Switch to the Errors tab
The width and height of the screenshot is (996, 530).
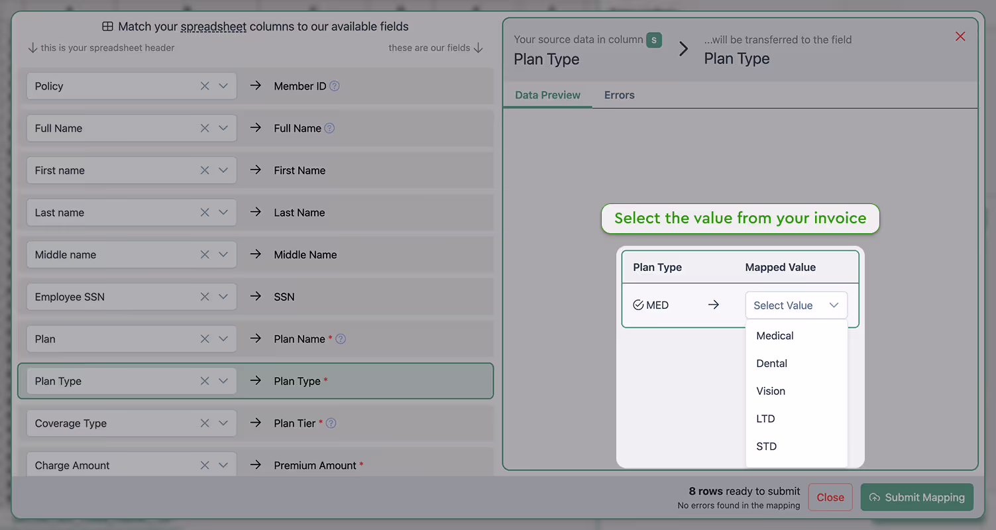pyautogui.click(x=619, y=95)
